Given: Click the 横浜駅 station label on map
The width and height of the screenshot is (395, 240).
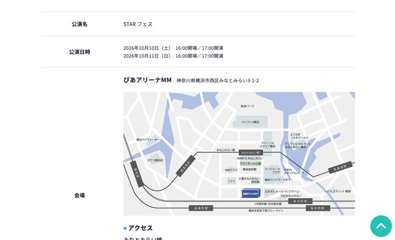Looking at the screenshot, I should pos(137,173).
